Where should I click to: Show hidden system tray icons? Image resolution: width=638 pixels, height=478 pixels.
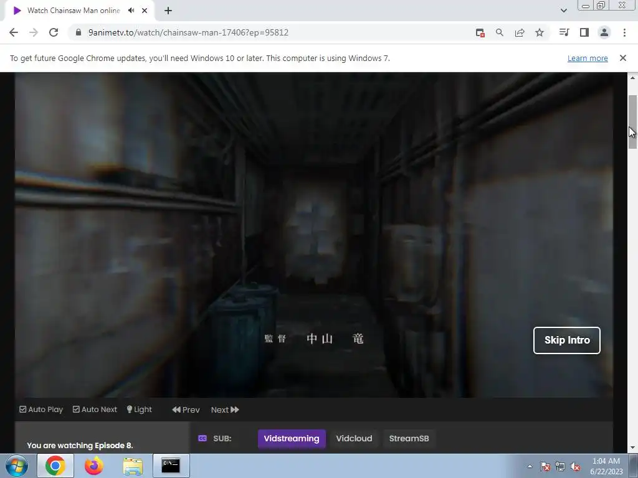(530, 467)
